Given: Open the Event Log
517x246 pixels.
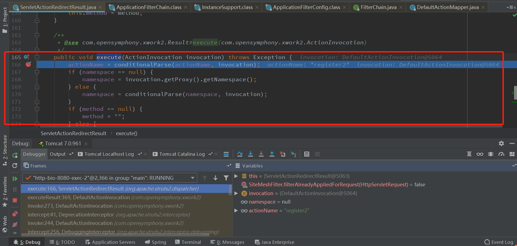Looking at the screenshot, I should click(499, 242).
